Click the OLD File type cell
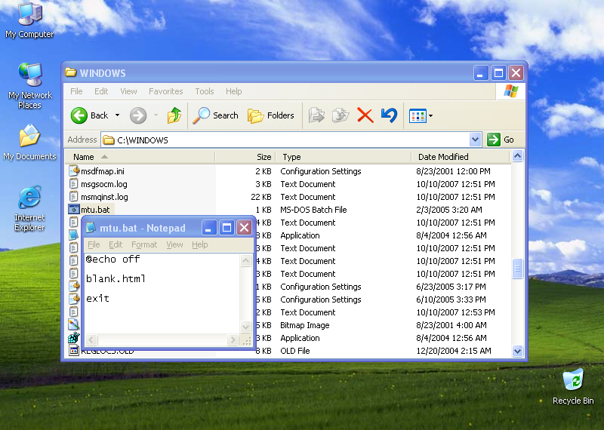Image resolution: width=604 pixels, height=430 pixels. [x=295, y=351]
